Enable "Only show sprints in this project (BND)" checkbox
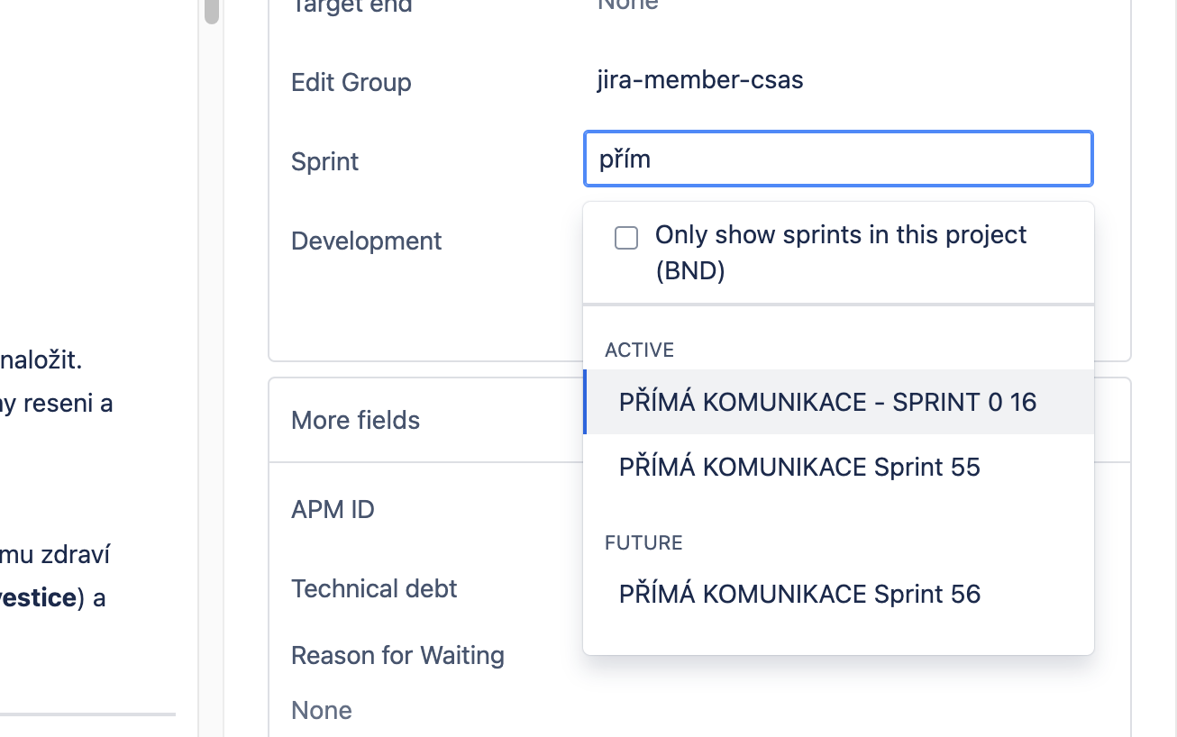This screenshot has width=1177, height=737. click(625, 237)
